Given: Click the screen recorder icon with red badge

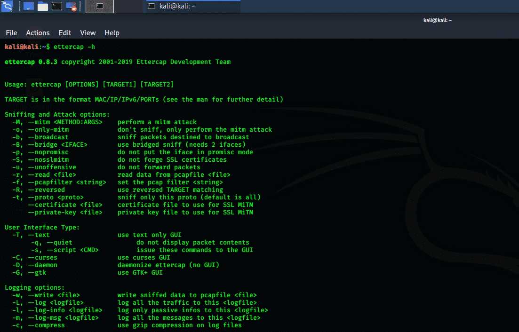Looking at the screenshot, I should pos(71,6).
